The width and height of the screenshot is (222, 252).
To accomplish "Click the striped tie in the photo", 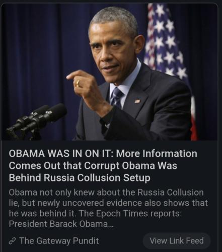I will point(116,97).
